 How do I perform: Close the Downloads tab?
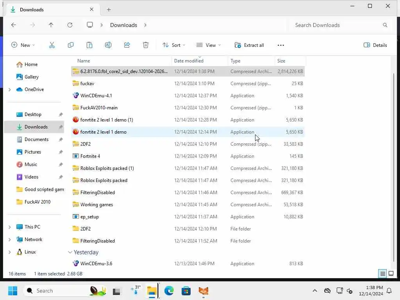click(x=91, y=9)
